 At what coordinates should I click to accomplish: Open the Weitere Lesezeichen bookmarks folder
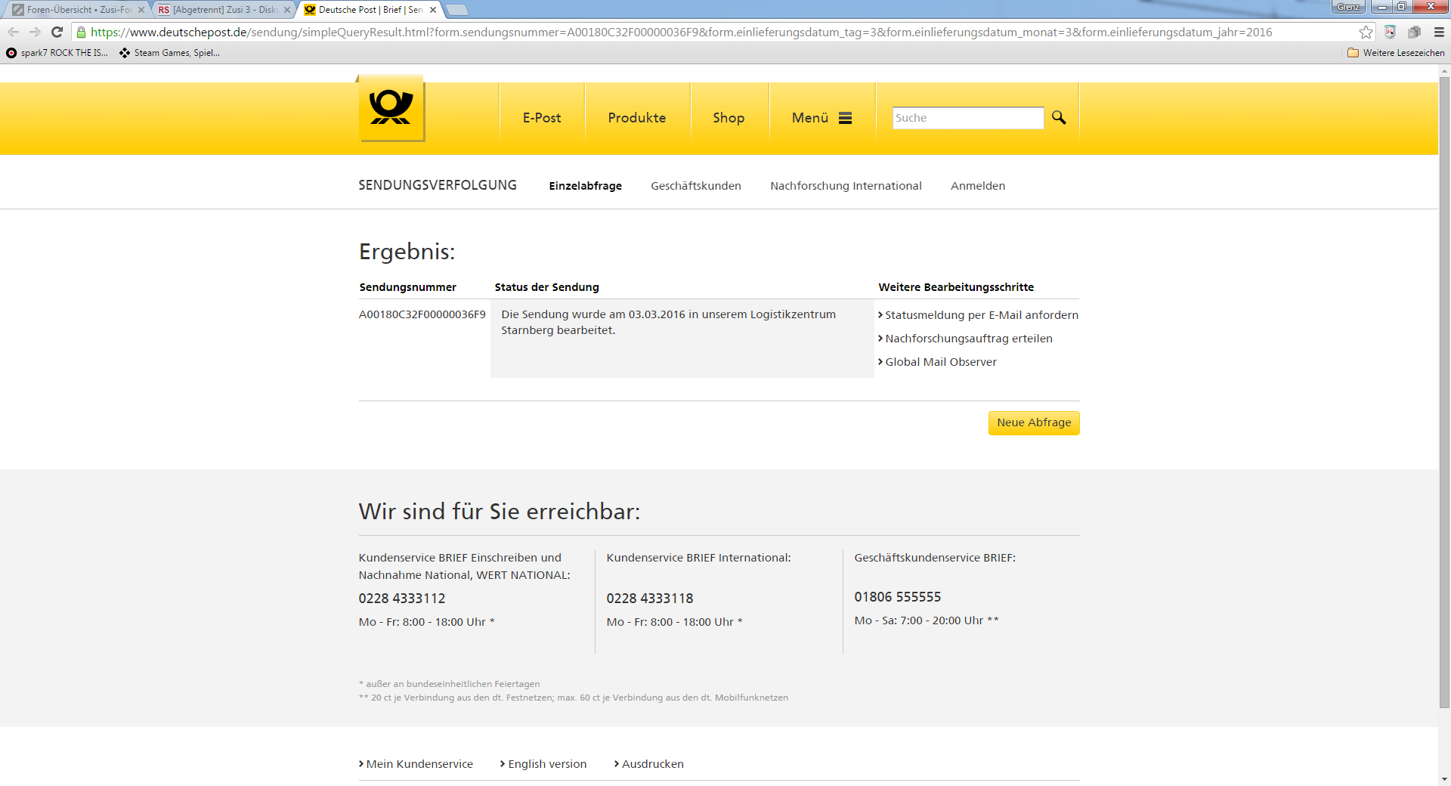tap(1396, 53)
